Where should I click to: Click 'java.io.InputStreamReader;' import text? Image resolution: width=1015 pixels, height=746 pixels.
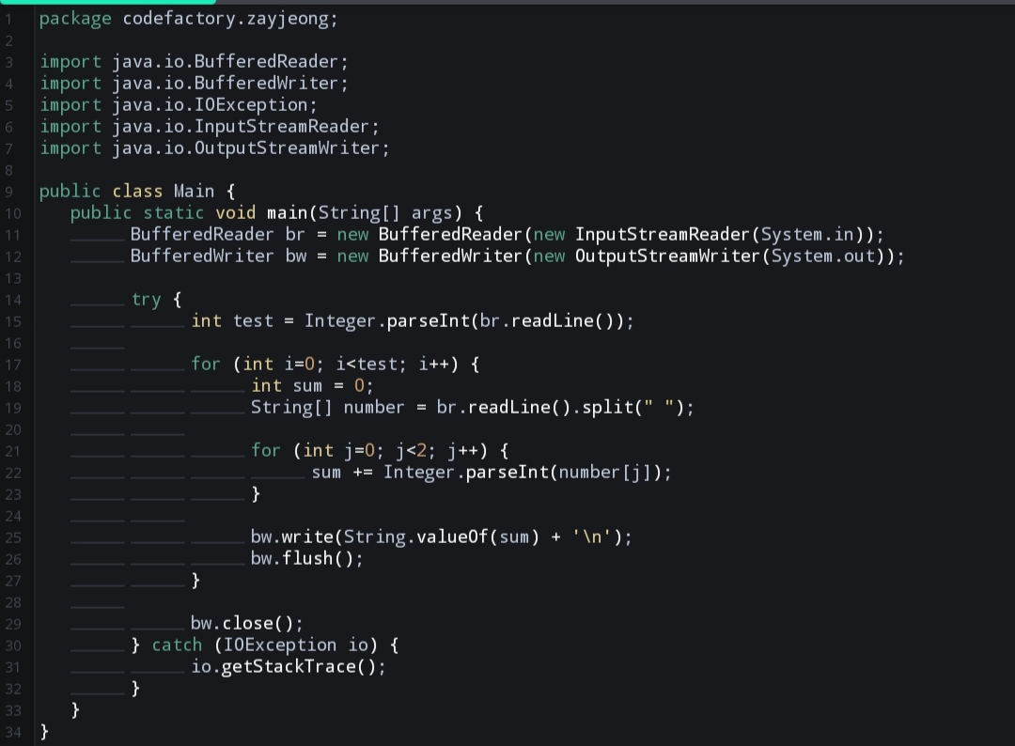(245, 127)
